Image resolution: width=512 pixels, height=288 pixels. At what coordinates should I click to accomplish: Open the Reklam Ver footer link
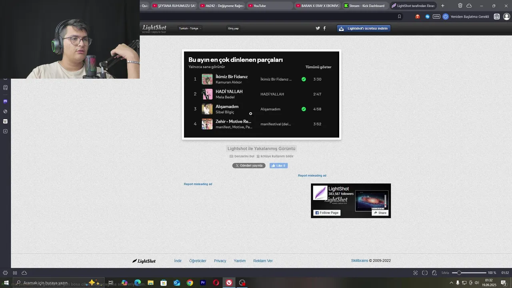[x=263, y=261]
